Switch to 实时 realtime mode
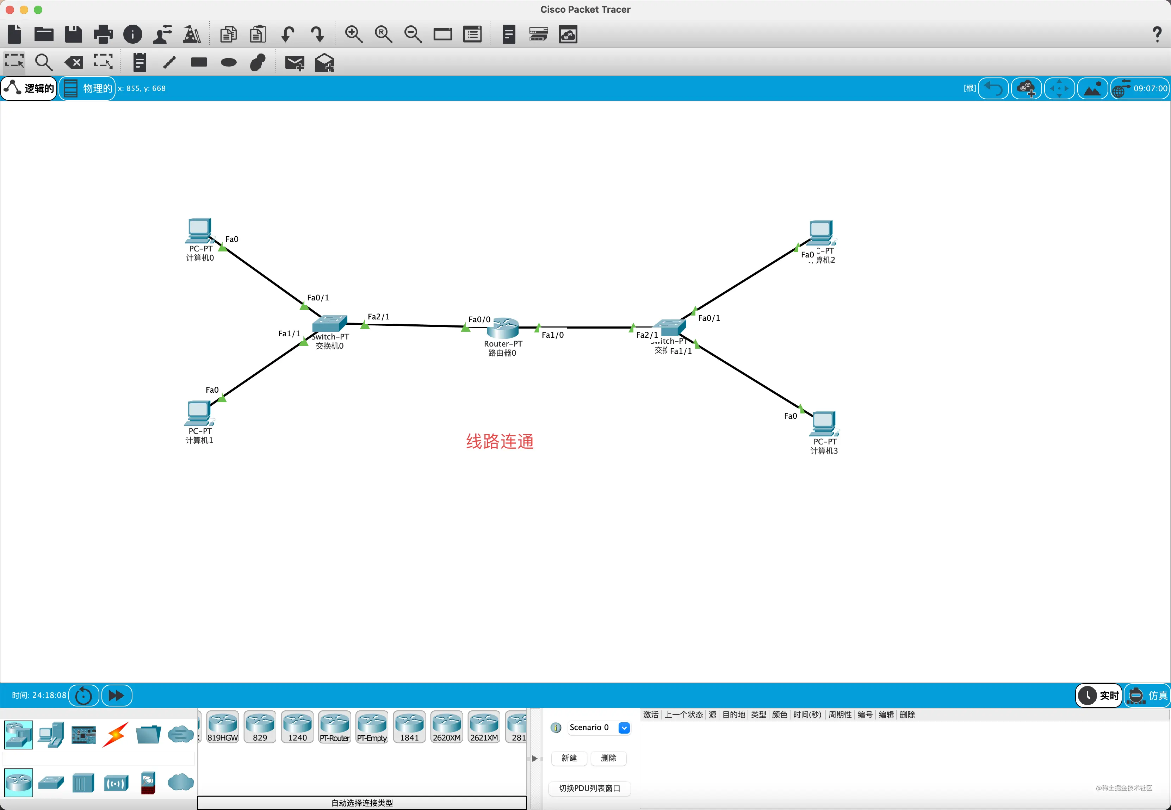The height and width of the screenshot is (810, 1171). pos(1099,695)
